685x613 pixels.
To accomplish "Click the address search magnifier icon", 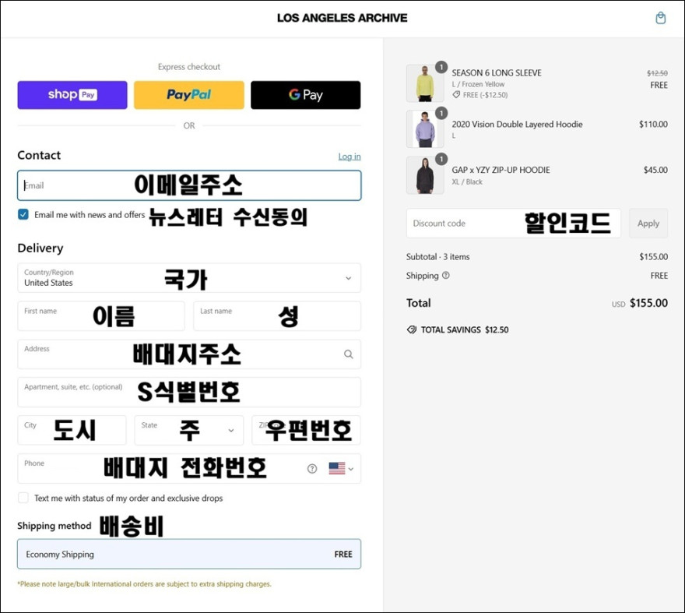I will click(x=348, y=354).
